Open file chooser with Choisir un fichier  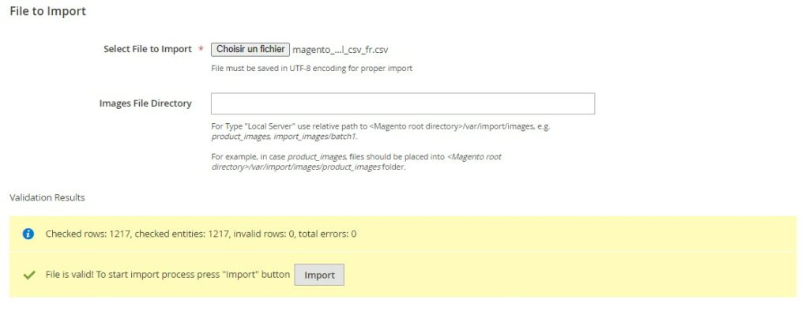coord(250,49)
